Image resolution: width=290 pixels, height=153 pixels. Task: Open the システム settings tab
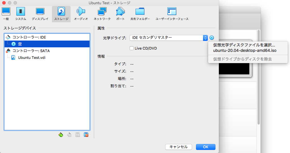[21, 14]
